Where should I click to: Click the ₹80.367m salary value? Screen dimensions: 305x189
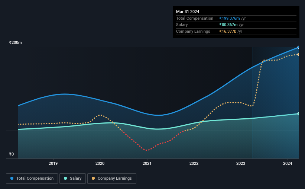(x=228, y=25)
